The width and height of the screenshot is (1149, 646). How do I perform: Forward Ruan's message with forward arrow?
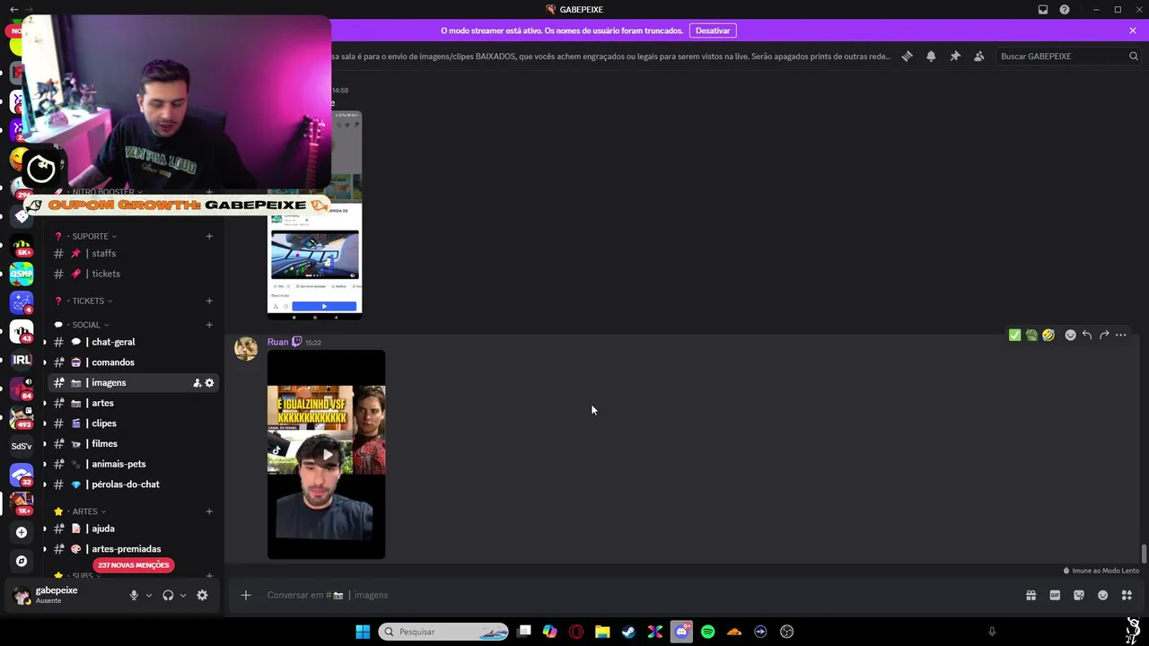(1104, 335)
